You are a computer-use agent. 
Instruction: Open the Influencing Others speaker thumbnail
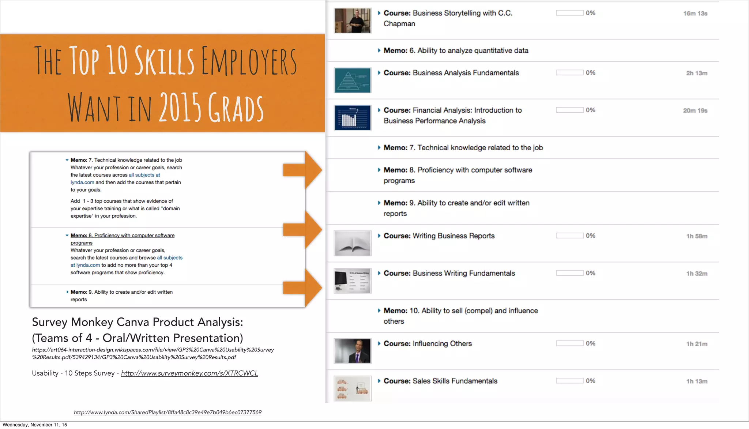click(353, 351)
